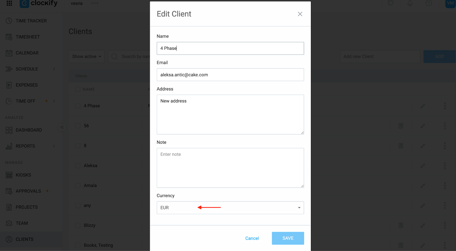Check the box next to client 56
456x251 pixels.
coord(78,126)
